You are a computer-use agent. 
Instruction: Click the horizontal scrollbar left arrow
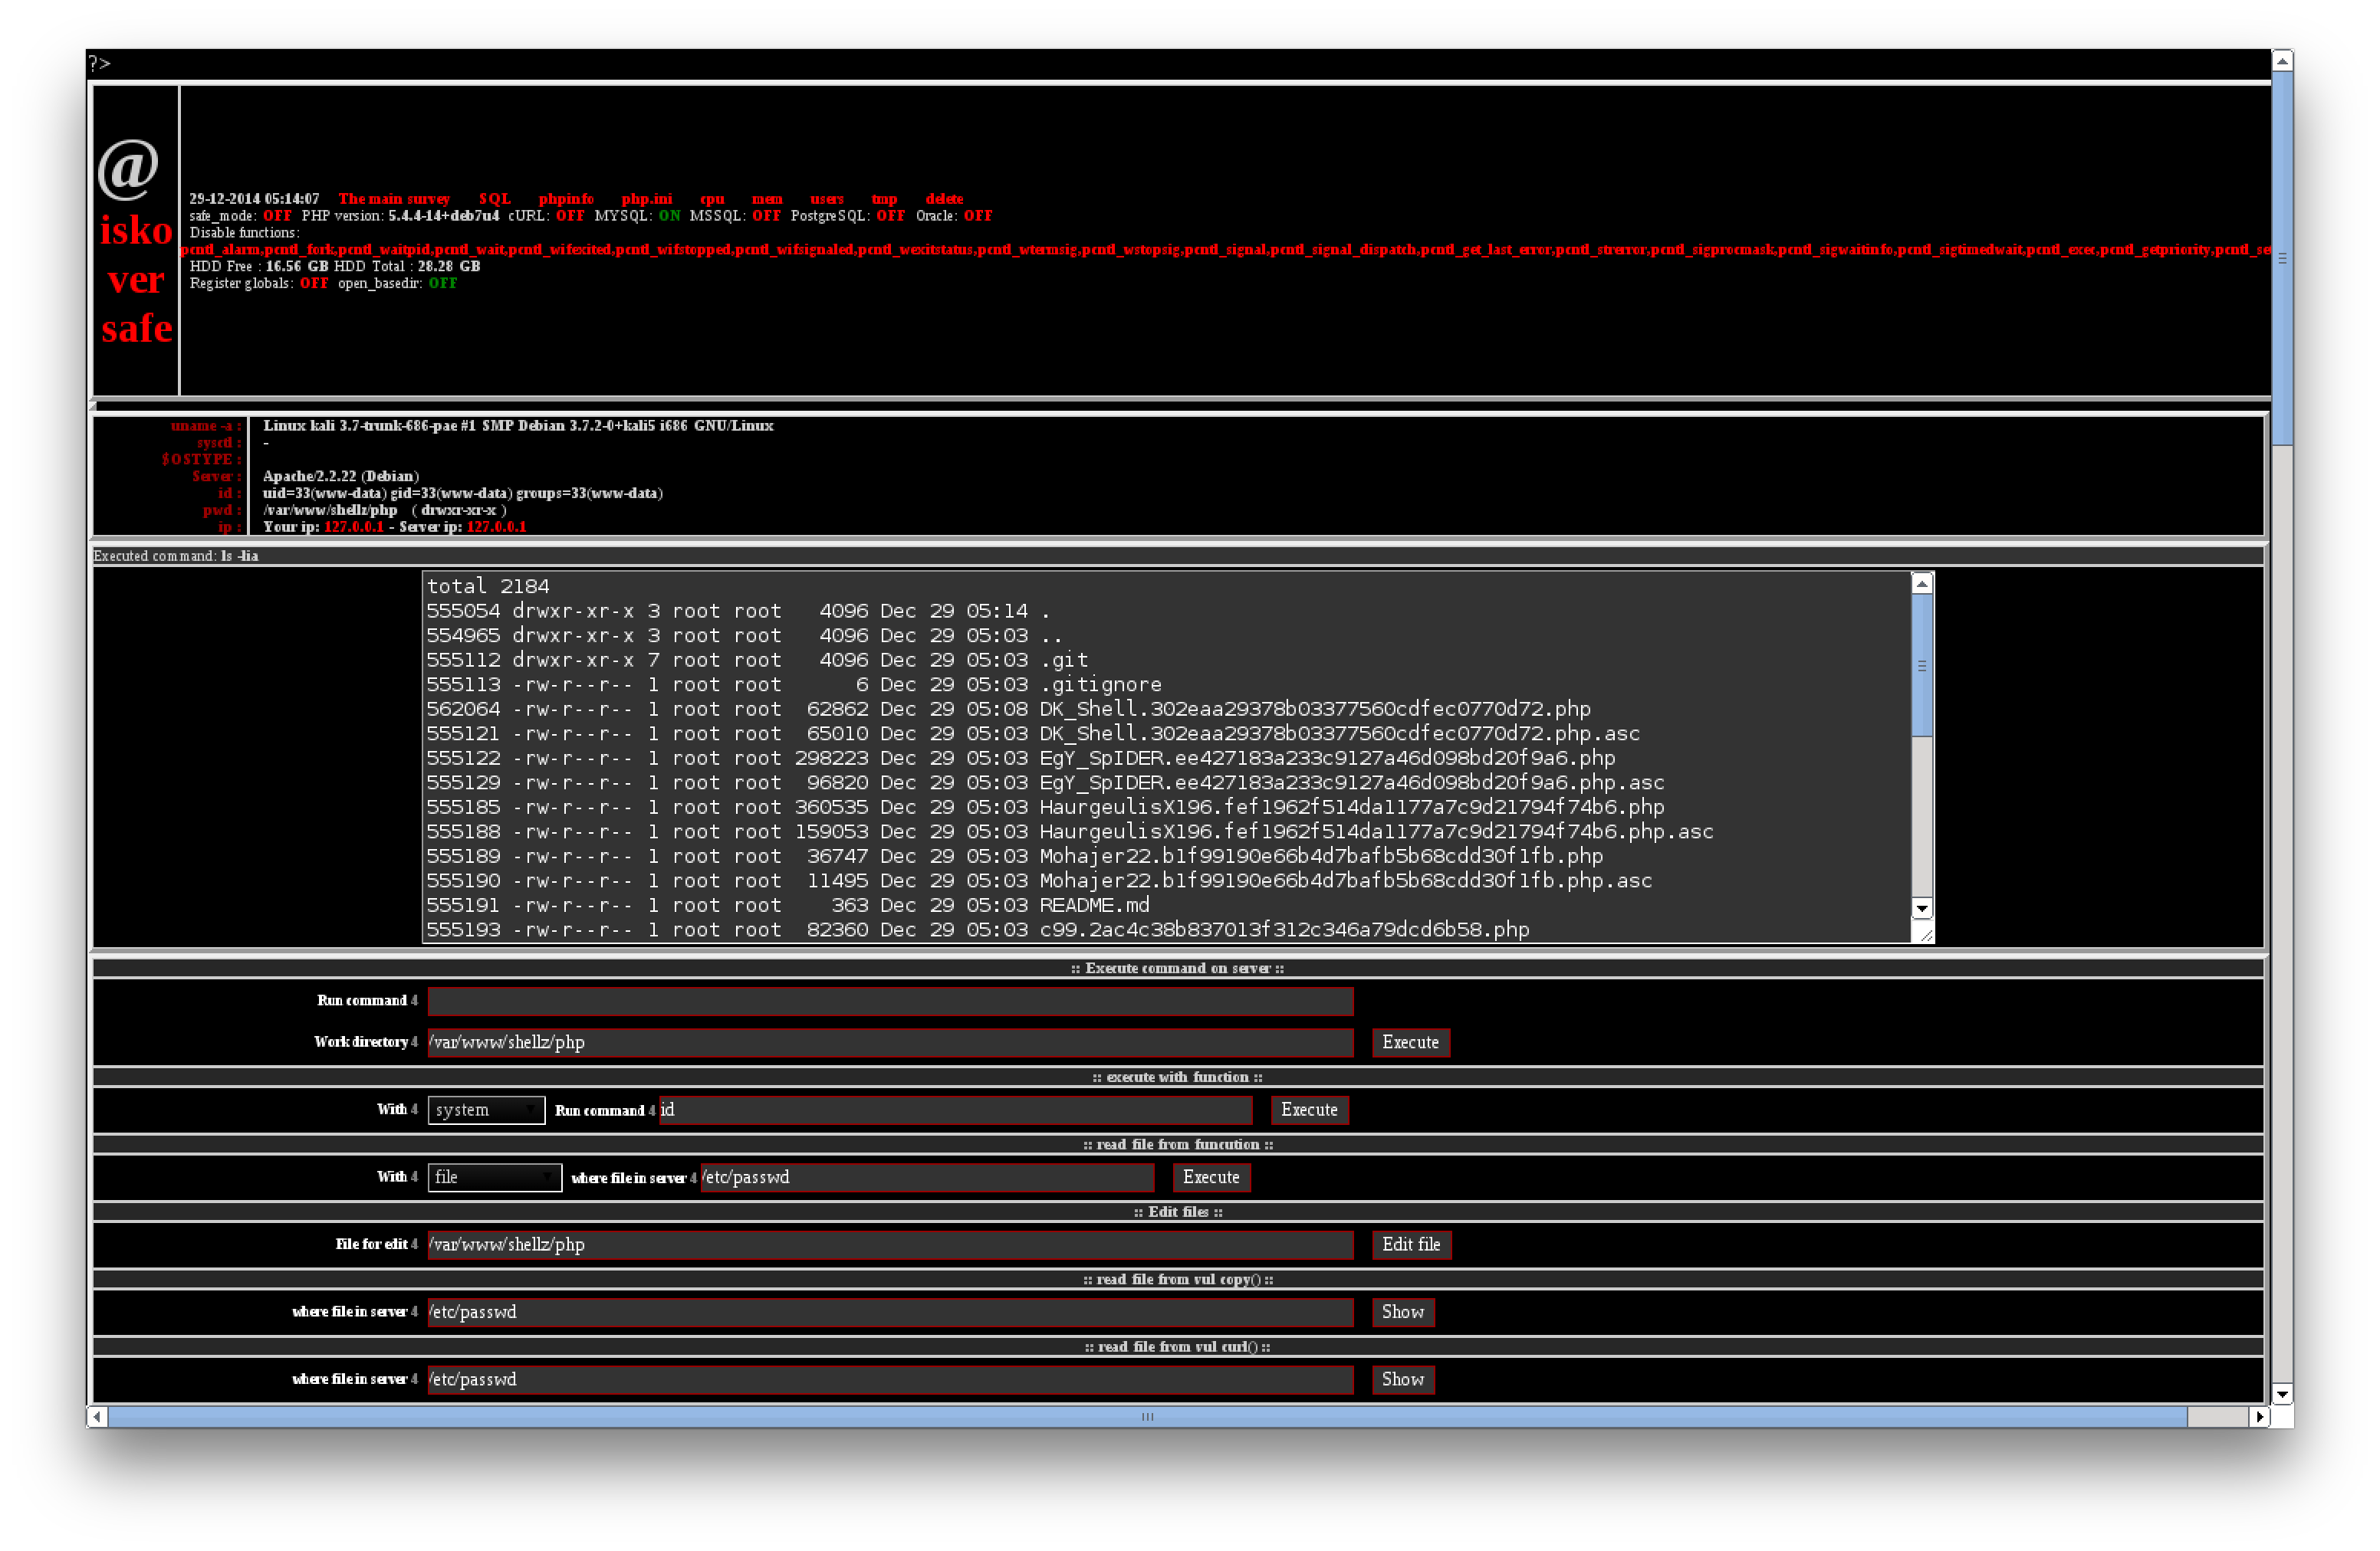pos(97,1416)
